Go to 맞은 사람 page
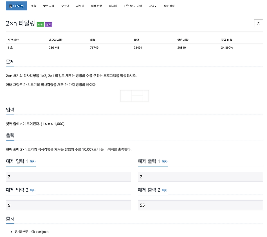 coord(48,6)
